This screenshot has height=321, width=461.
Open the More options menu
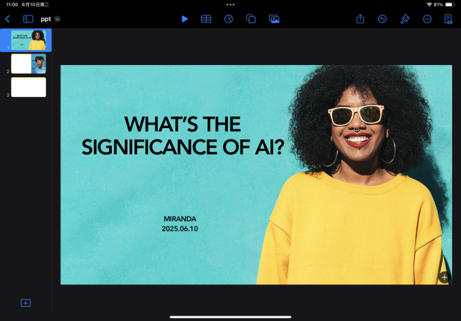pos(427,19)
